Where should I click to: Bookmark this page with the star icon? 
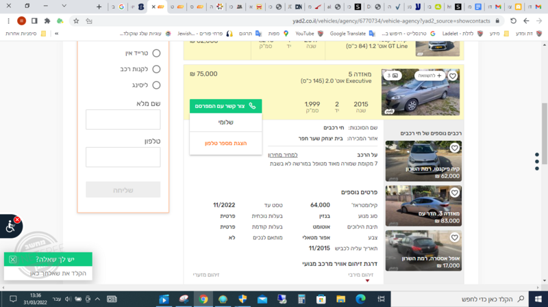click(76, 21)
